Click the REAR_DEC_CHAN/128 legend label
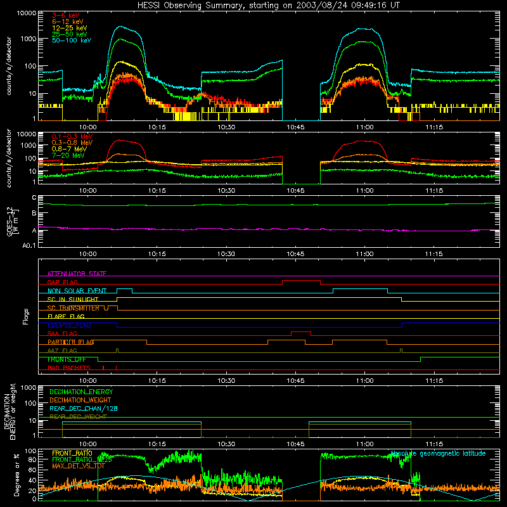Viewport: 507px width, 507px height. [84, 408]
